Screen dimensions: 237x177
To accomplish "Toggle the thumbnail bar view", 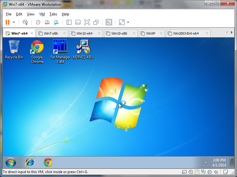I will [x=78, y=22].
